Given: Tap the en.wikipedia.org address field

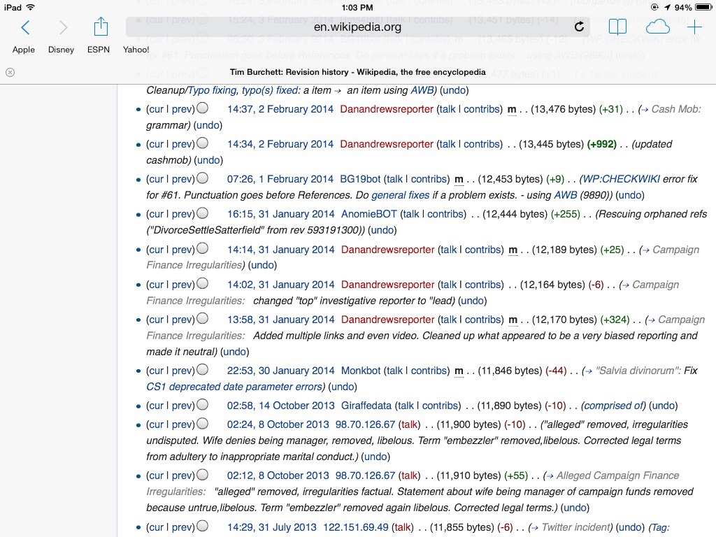Looking at the screenshot, I should click(x=357, y=27).
